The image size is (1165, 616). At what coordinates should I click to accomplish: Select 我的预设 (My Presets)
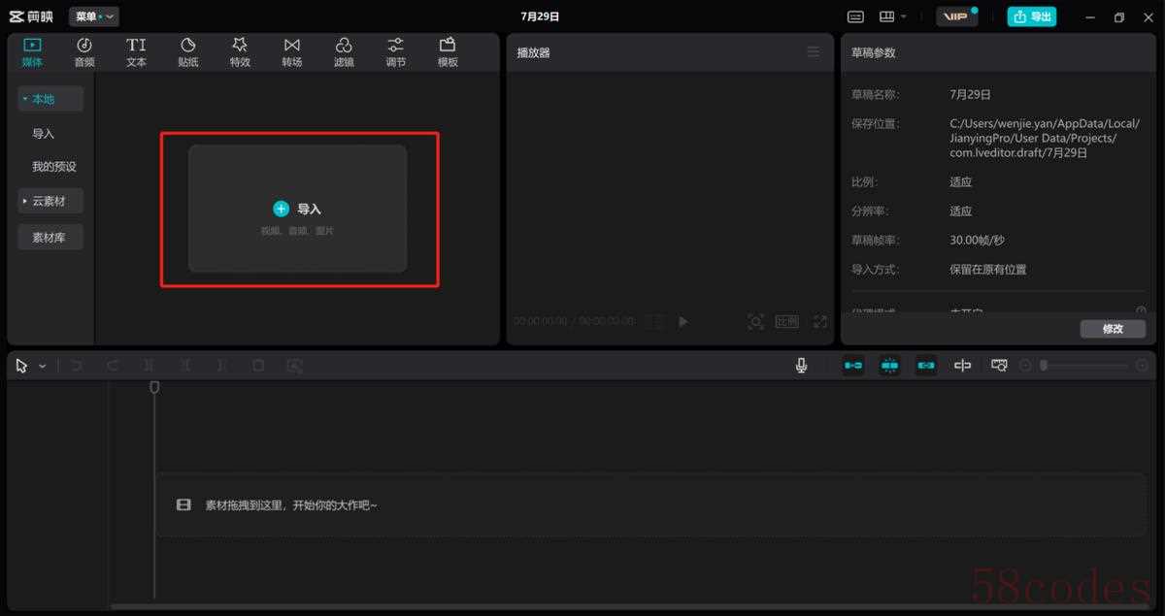[x=54, y=167]
